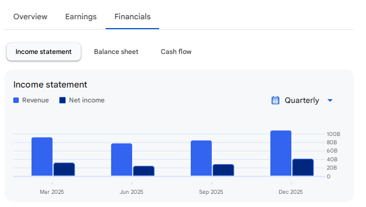The image size is (366, 207).
Task: Click the Jun 2025 axis label
Action: click(132, 192)
